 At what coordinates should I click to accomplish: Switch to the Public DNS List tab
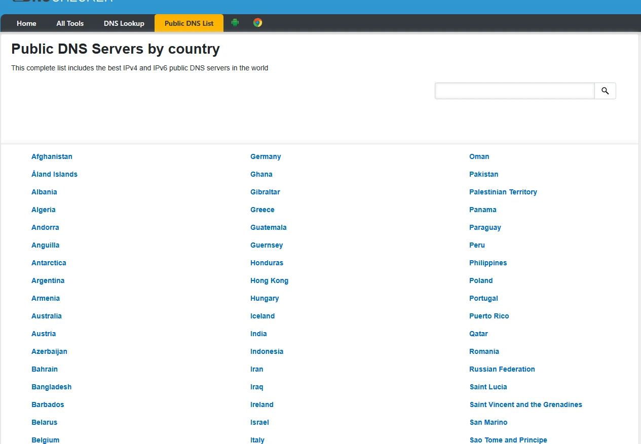tap(188, 23)
